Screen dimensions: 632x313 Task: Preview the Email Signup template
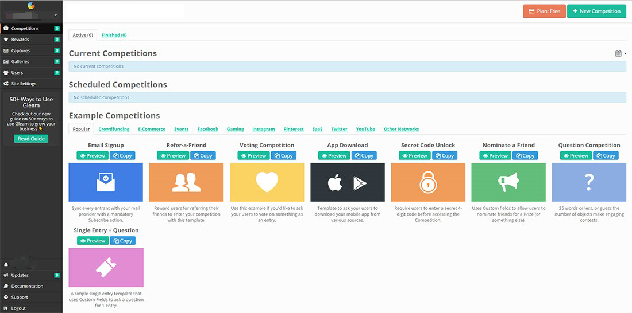point(92,156)
